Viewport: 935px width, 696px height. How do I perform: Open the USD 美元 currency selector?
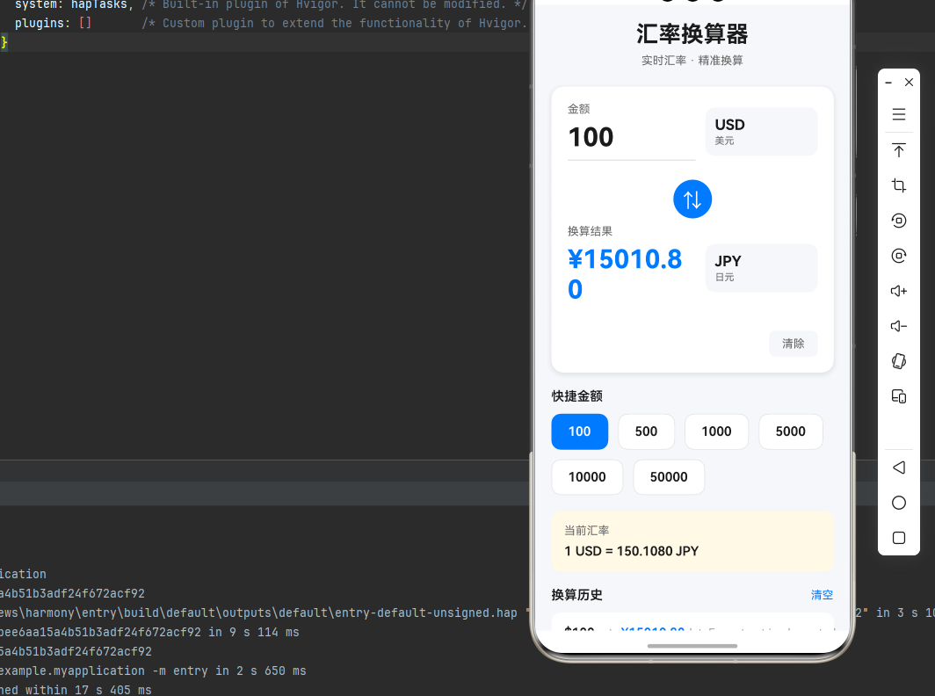[762, 132]
